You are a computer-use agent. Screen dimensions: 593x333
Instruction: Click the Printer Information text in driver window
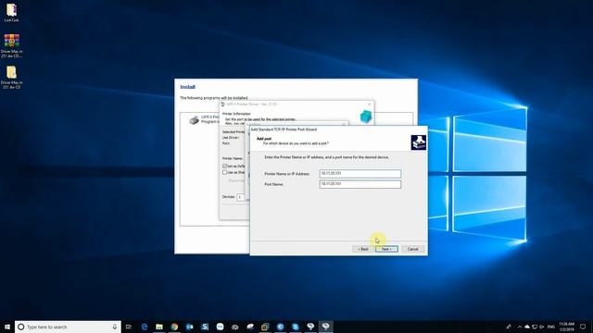[x=236, y=114]
